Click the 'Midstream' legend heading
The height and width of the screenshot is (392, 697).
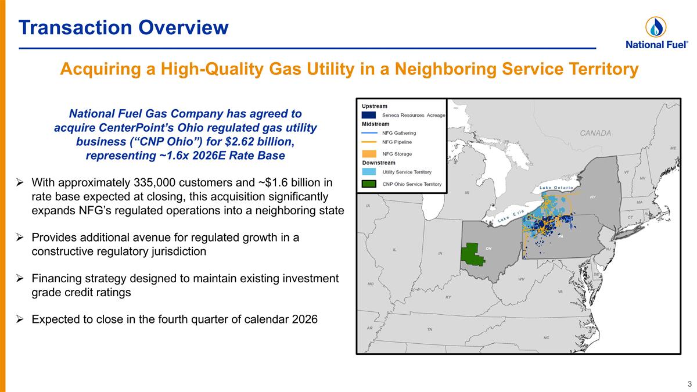point(376,124)
